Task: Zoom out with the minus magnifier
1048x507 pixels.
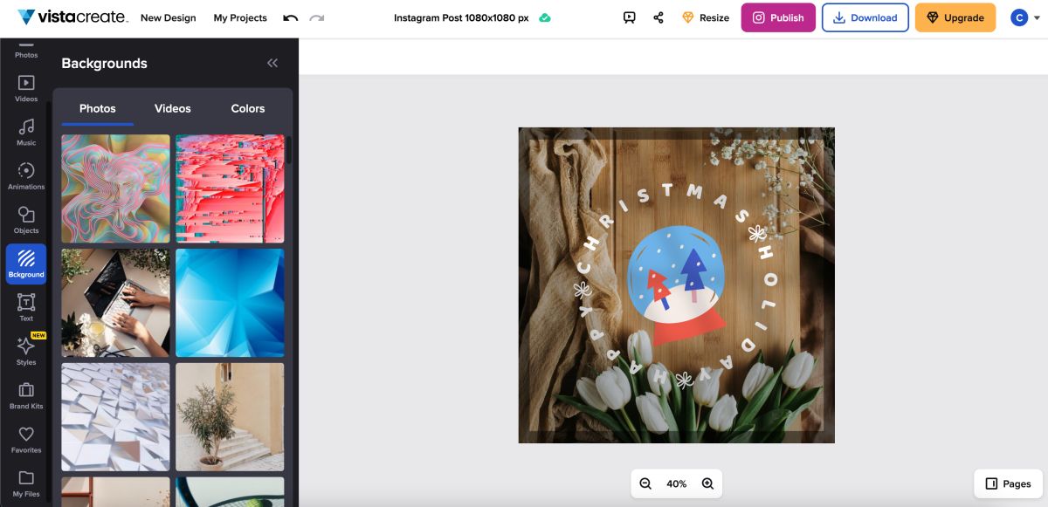Action: [x=645, y=483]
